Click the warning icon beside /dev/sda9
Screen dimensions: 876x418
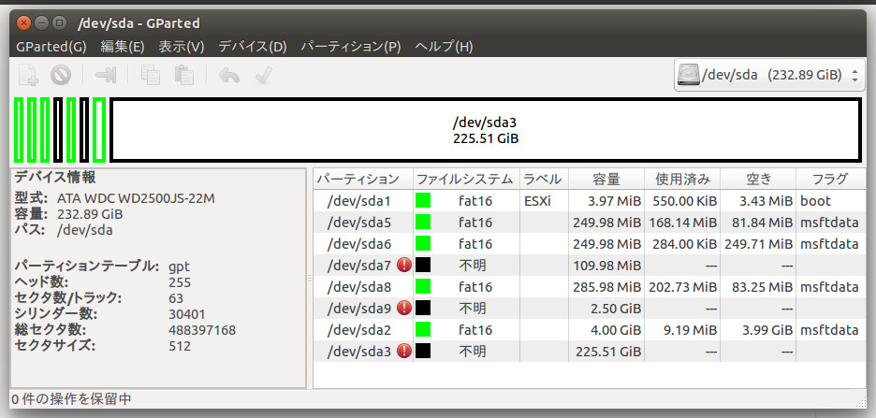coord(404,308)
